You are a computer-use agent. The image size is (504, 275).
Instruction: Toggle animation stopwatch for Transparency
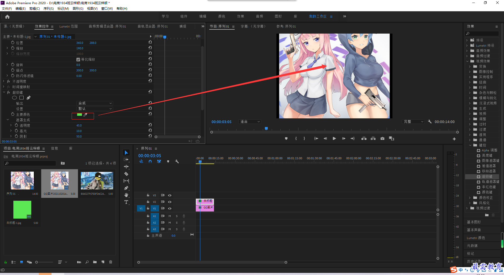[x=16, y=125]
